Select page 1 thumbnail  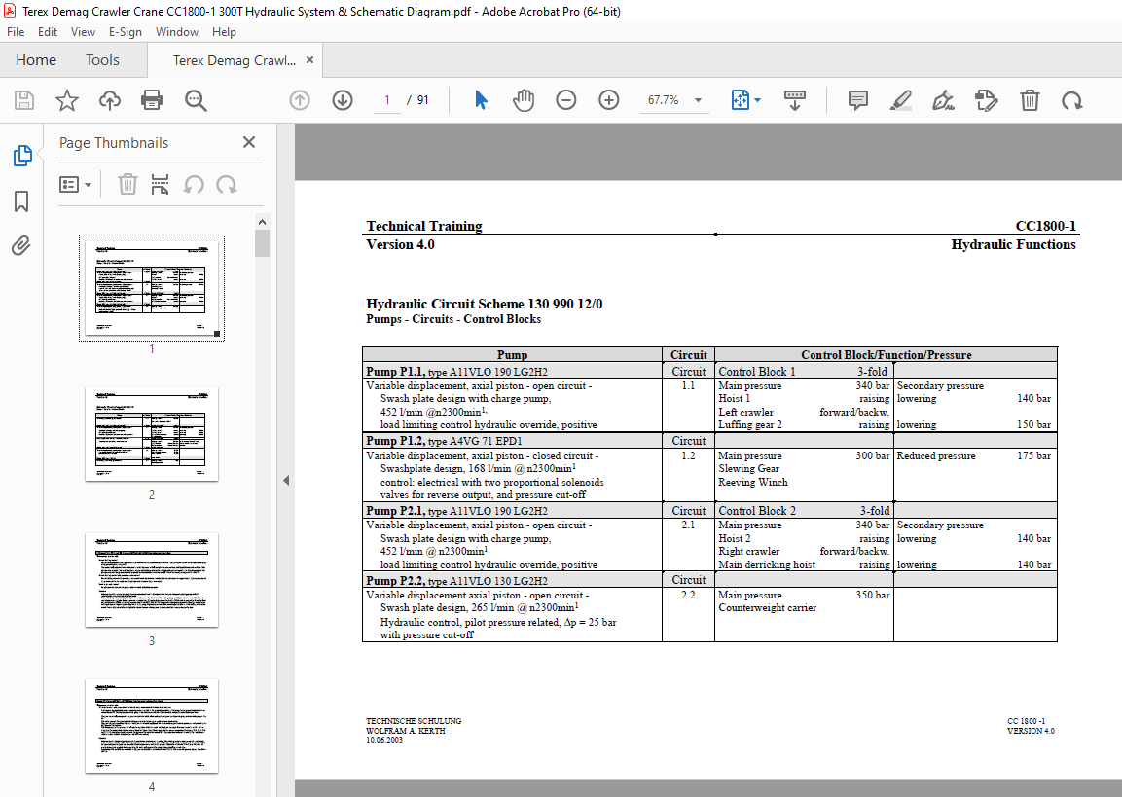coord(152,288)
